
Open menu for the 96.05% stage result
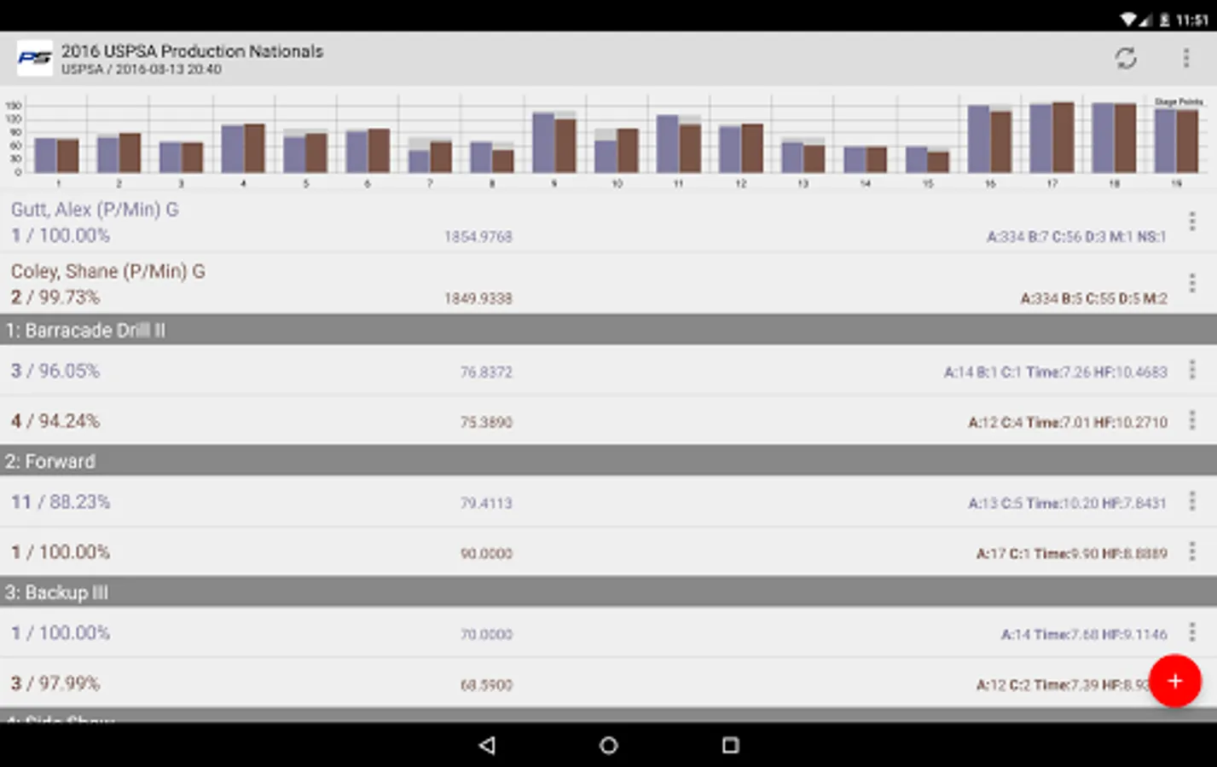click(x=1192, y=370)
